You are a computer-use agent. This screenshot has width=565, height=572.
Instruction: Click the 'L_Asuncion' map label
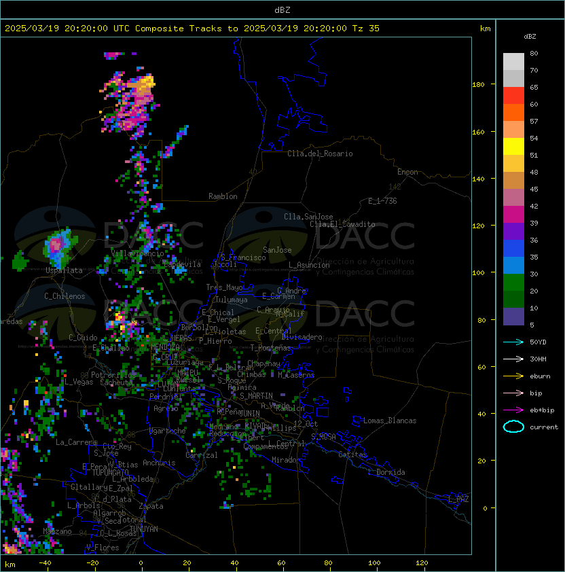(309, 265)
